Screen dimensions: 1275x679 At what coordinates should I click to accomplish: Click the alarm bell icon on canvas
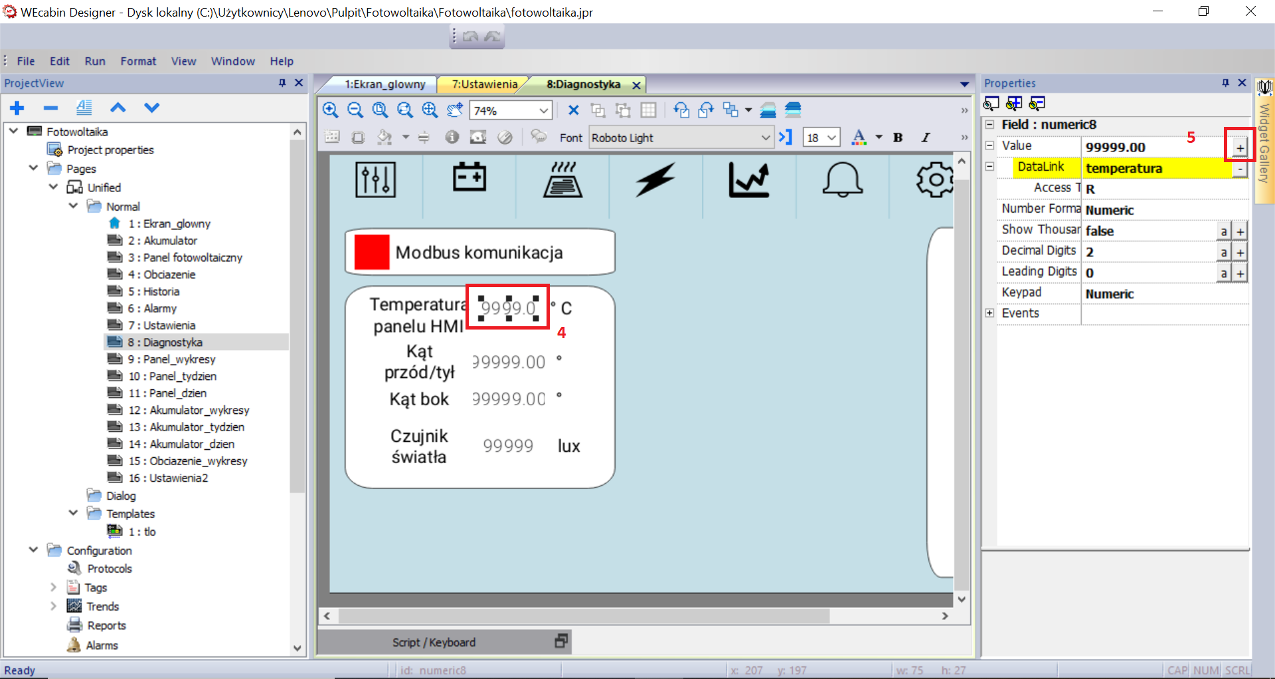coord(842,179)
